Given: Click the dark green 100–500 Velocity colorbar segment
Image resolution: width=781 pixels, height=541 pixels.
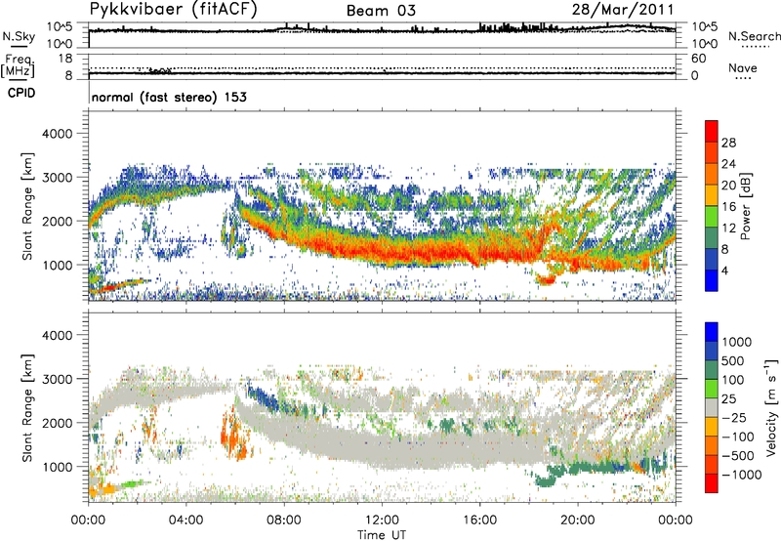Looking at the screenshot, I should coord(712,370).
